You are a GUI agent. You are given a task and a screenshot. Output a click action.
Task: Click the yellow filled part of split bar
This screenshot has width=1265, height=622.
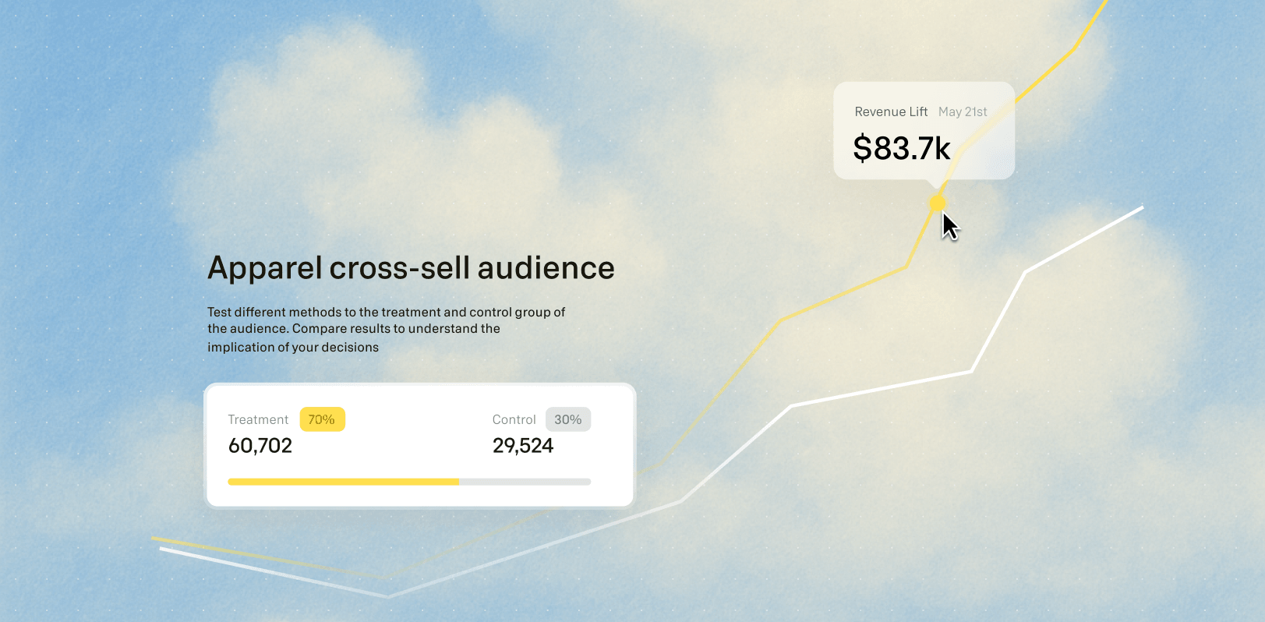(x=343, y=482)
